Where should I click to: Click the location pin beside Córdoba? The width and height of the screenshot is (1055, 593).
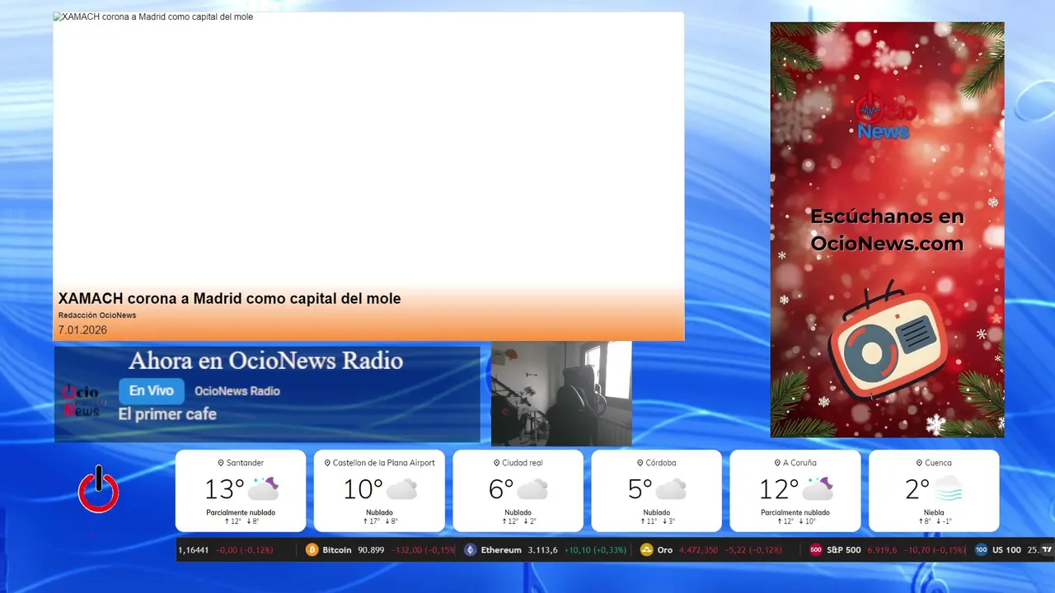pos(640,463)
